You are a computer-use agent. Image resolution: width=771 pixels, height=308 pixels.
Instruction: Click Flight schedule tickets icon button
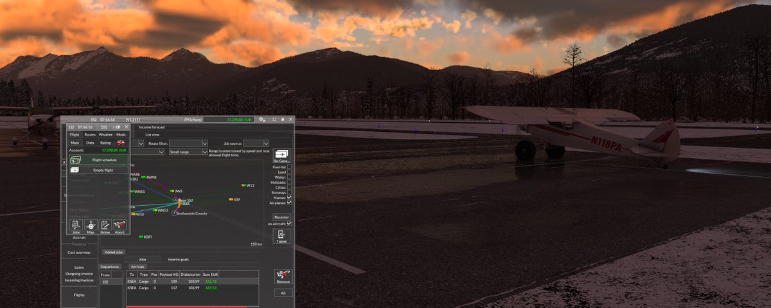(x=98, y=159)
